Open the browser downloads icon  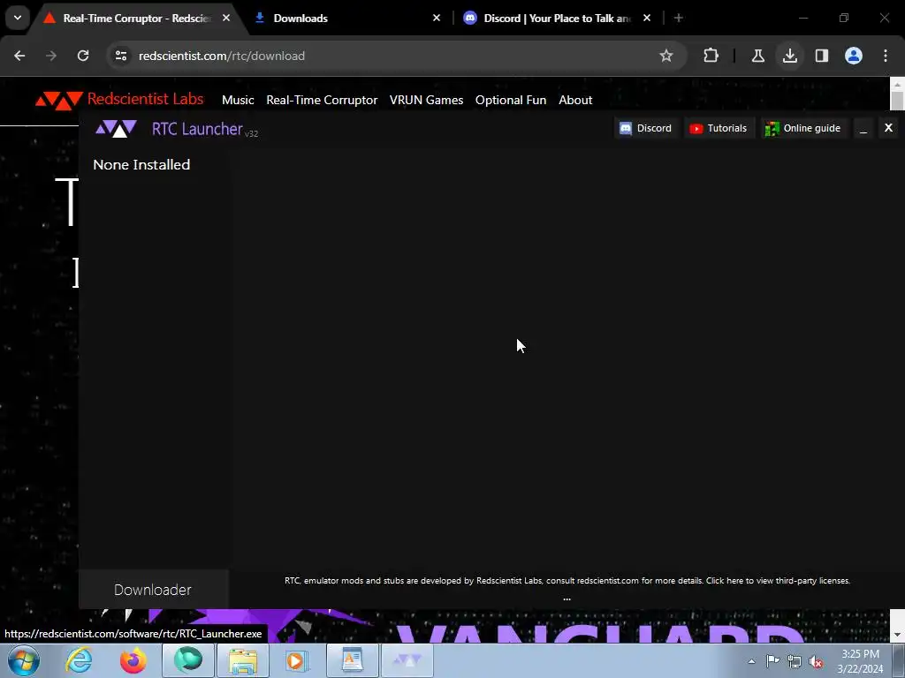pos(789,56)
